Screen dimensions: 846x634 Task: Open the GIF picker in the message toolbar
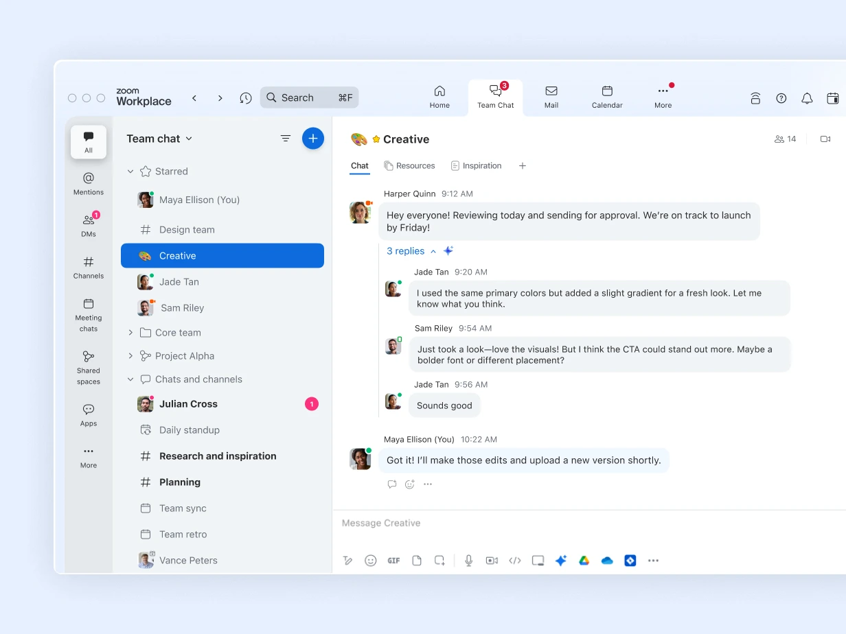(393, 561)
